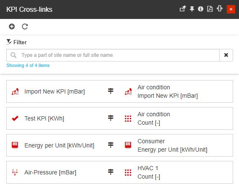Click the magnifier search icon
239x190 pixels.
click(13, 55)
